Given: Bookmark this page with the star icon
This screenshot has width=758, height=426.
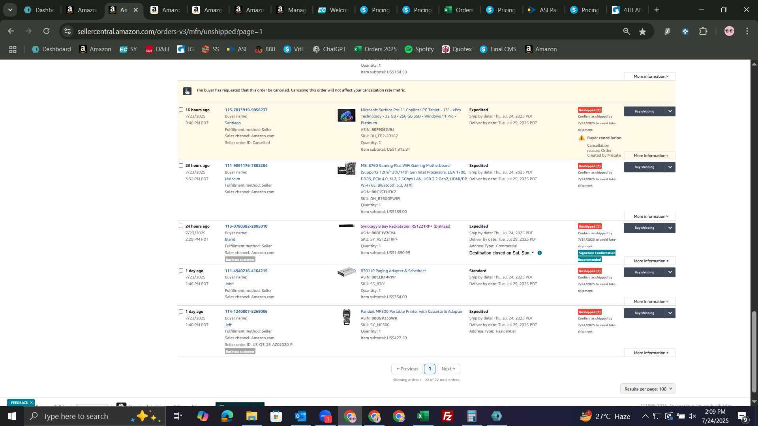Looking at the screenshot, I should (x=642, y=32).
